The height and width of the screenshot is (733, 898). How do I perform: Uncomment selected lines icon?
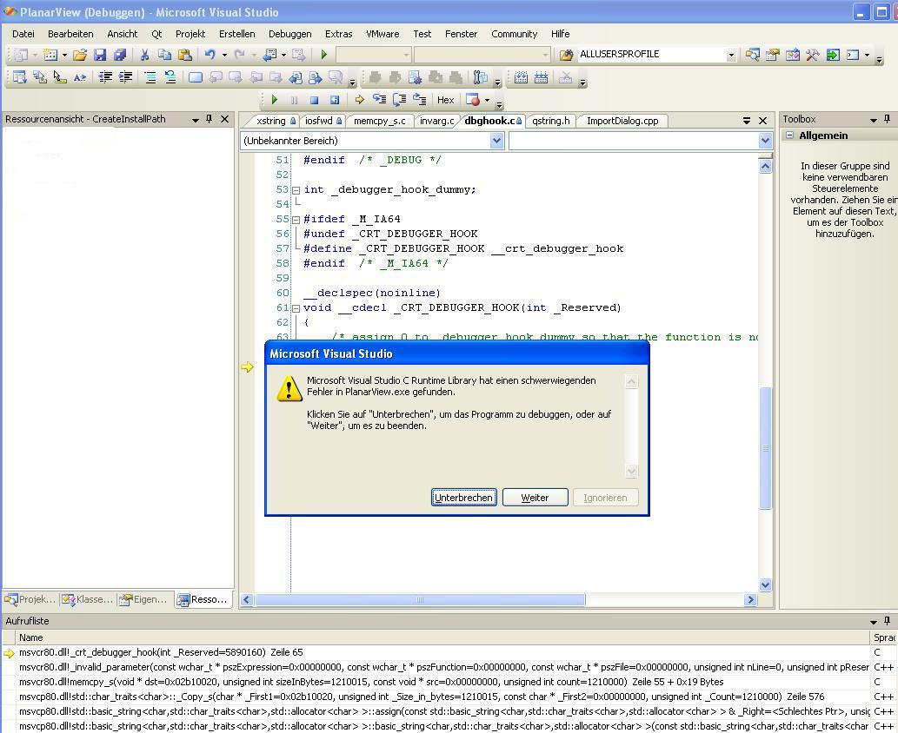[170, 77]
